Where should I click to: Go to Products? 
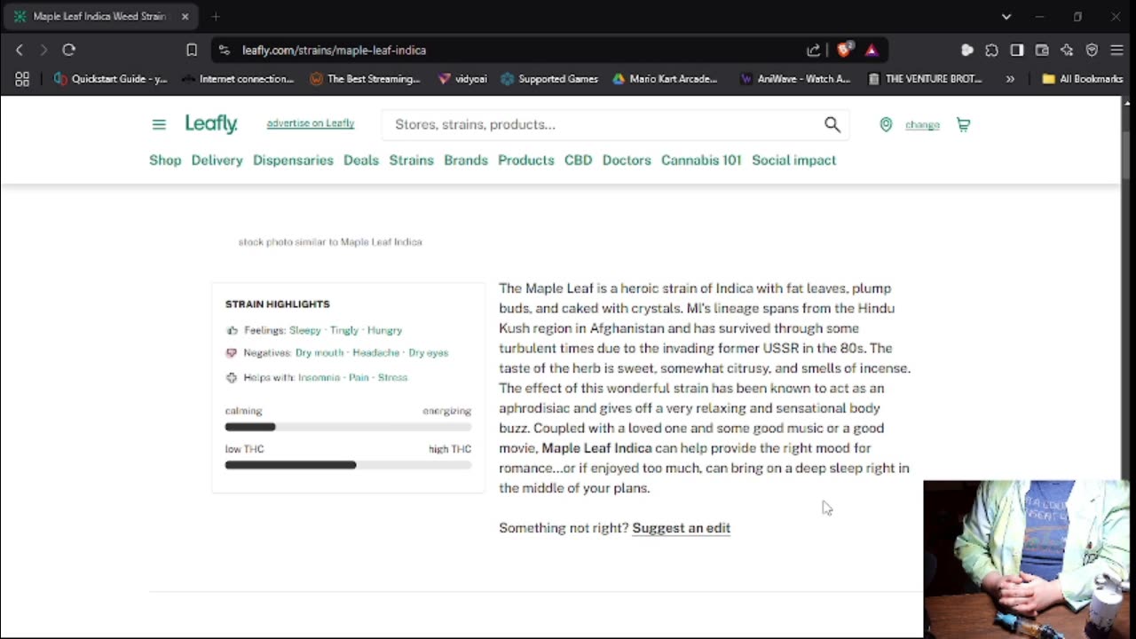pyautogui.click(x=526, y=160)
